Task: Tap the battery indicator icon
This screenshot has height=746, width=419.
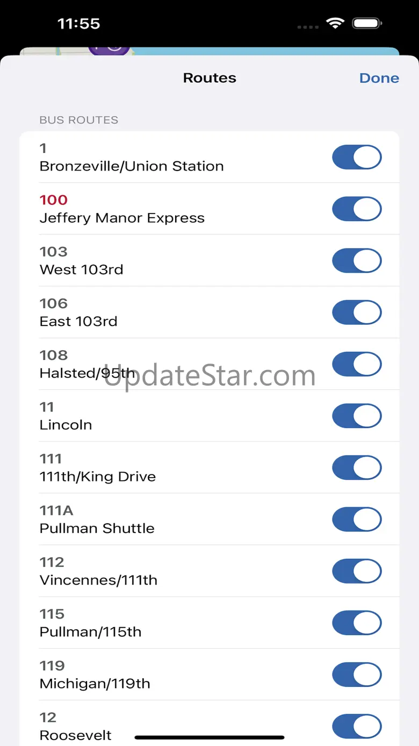Action: (367, 23)
